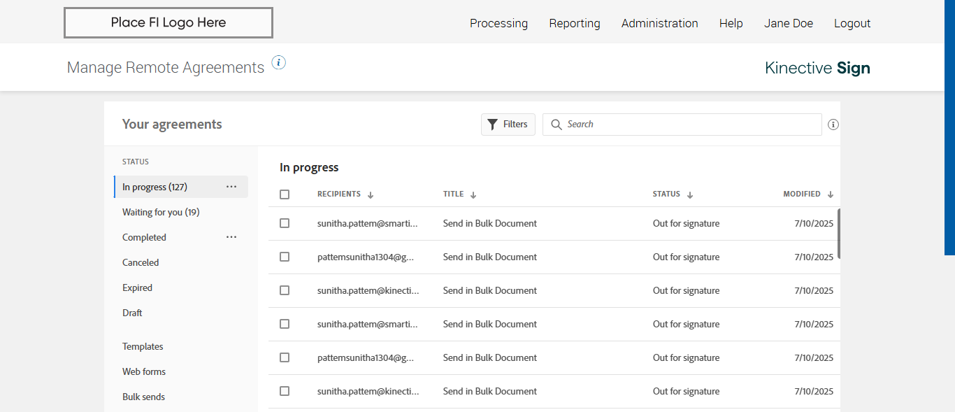Click the sort arrow next to Status column
This screenshot has height=412, width=955.
(690, 195)
